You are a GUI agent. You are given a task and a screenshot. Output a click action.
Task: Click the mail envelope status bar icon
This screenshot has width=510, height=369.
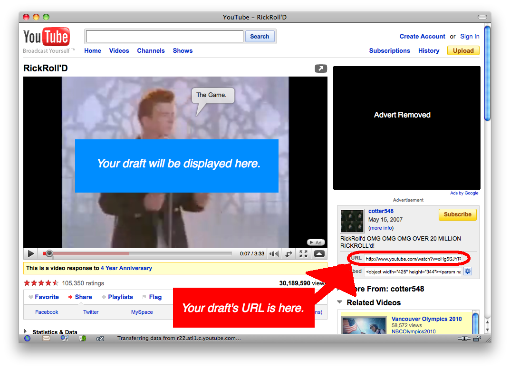(46, 339)
